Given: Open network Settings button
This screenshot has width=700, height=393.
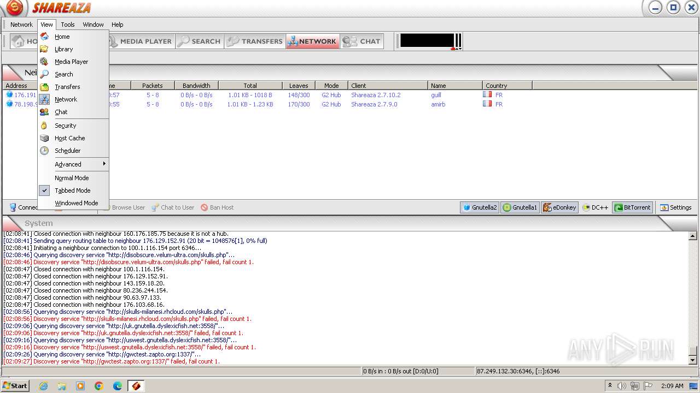Looking at the screenshot, I should pos(676,207).
